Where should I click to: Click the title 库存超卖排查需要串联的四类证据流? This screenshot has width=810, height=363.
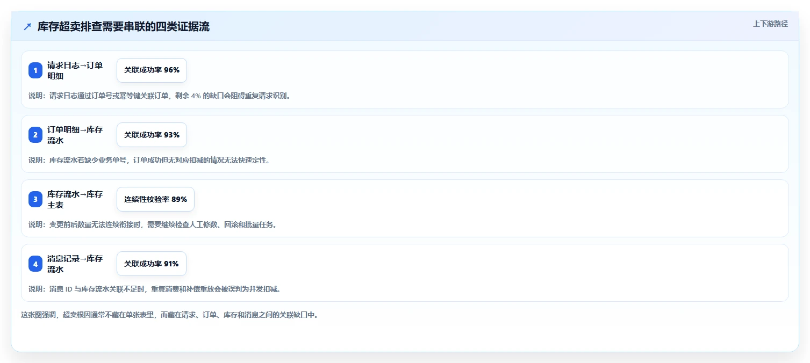[x=124, y=27]
